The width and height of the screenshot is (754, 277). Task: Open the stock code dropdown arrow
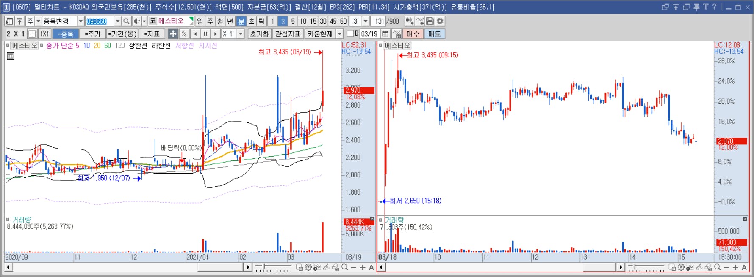tap(118, 21)
